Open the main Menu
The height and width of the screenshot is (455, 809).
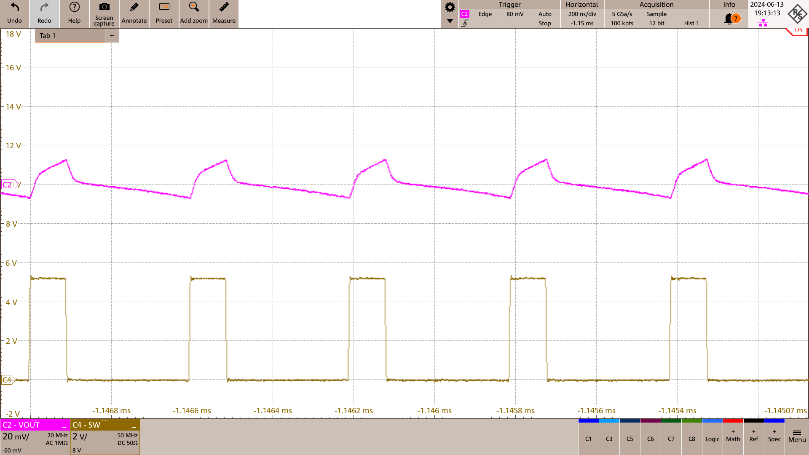797,437
